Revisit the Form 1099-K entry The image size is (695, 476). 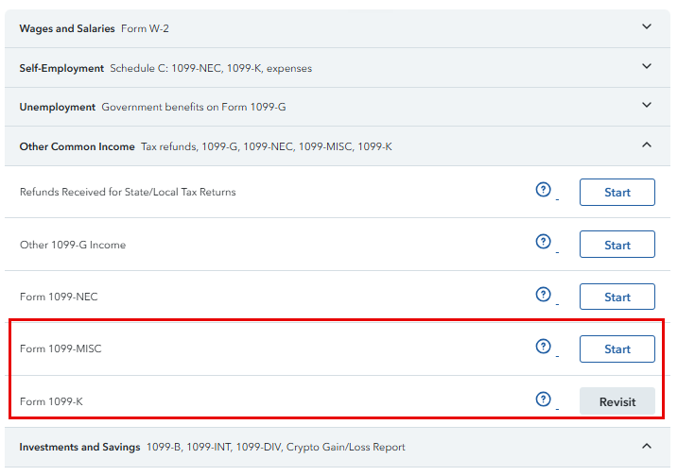point(617,401)
